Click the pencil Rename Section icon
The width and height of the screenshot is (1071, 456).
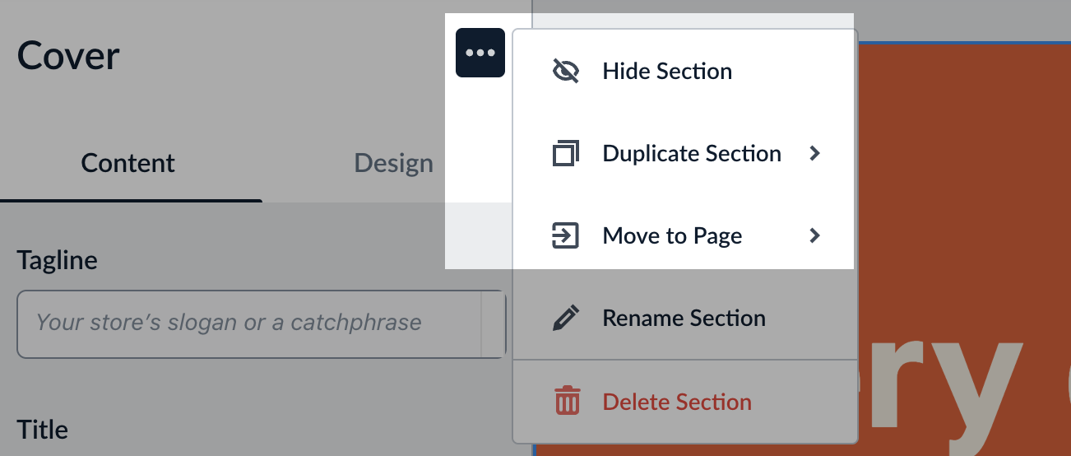pos(566,319)
